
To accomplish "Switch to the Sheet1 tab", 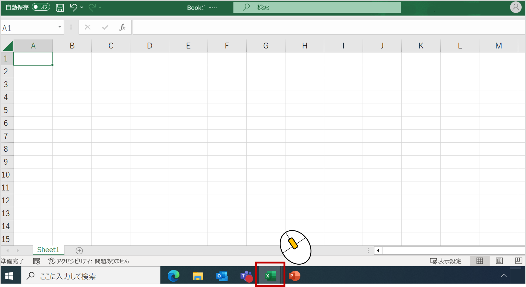I will 48,250.
